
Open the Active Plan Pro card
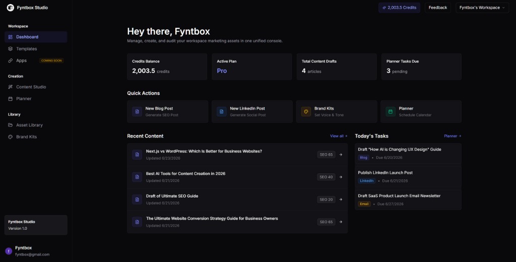point(252,67)
